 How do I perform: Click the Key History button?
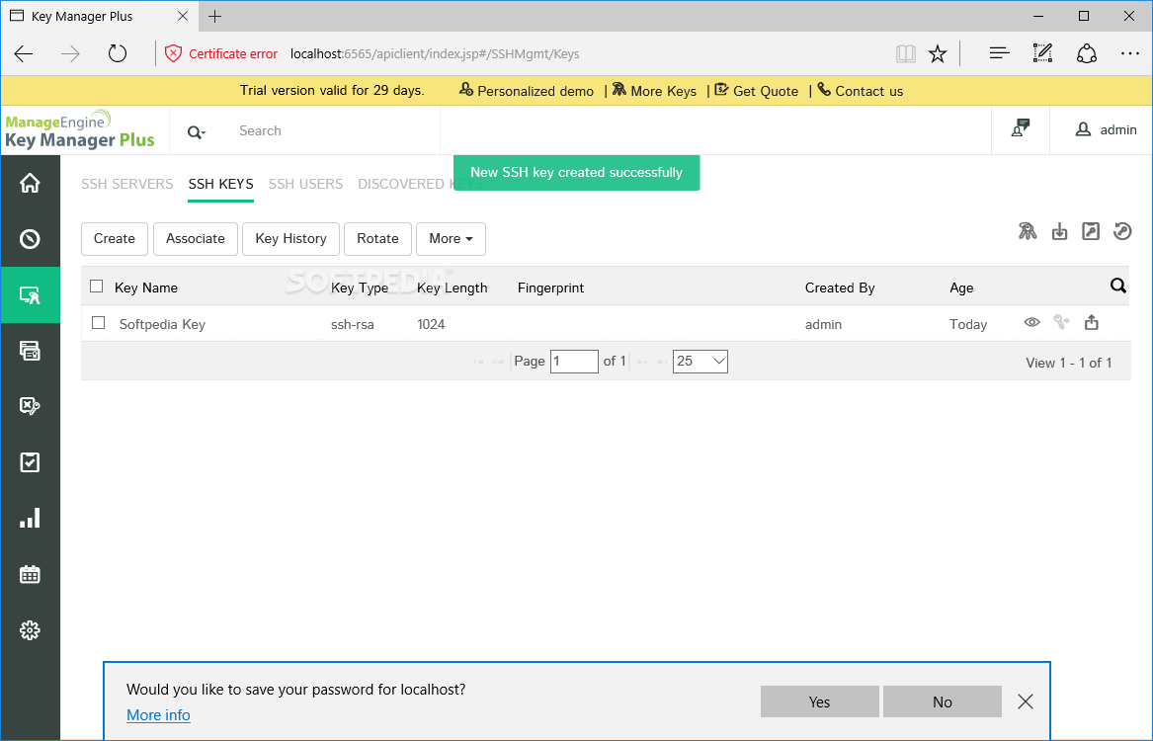(x=290, y=239)
